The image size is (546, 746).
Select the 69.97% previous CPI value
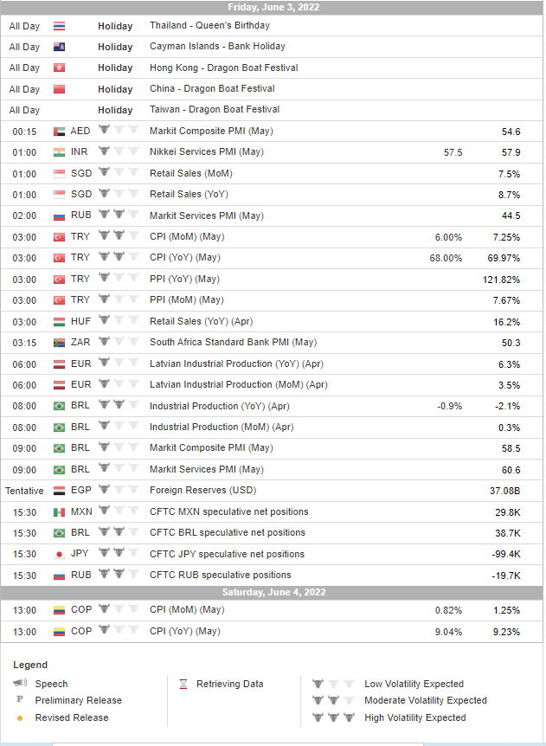coord(504,259)
